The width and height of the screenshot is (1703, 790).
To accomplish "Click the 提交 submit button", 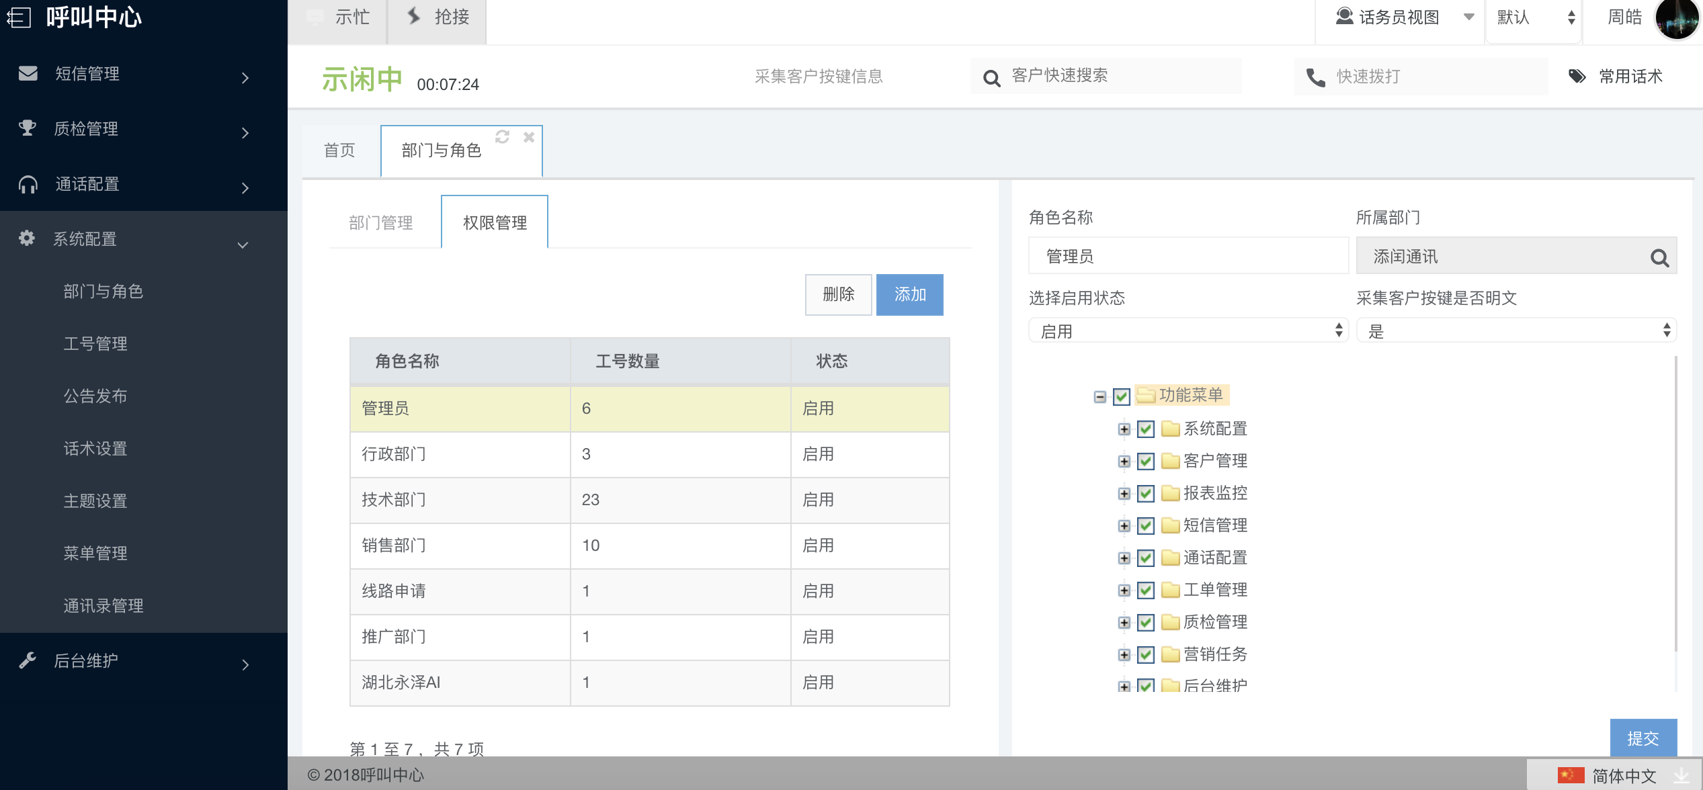I will coord(1643,738).
